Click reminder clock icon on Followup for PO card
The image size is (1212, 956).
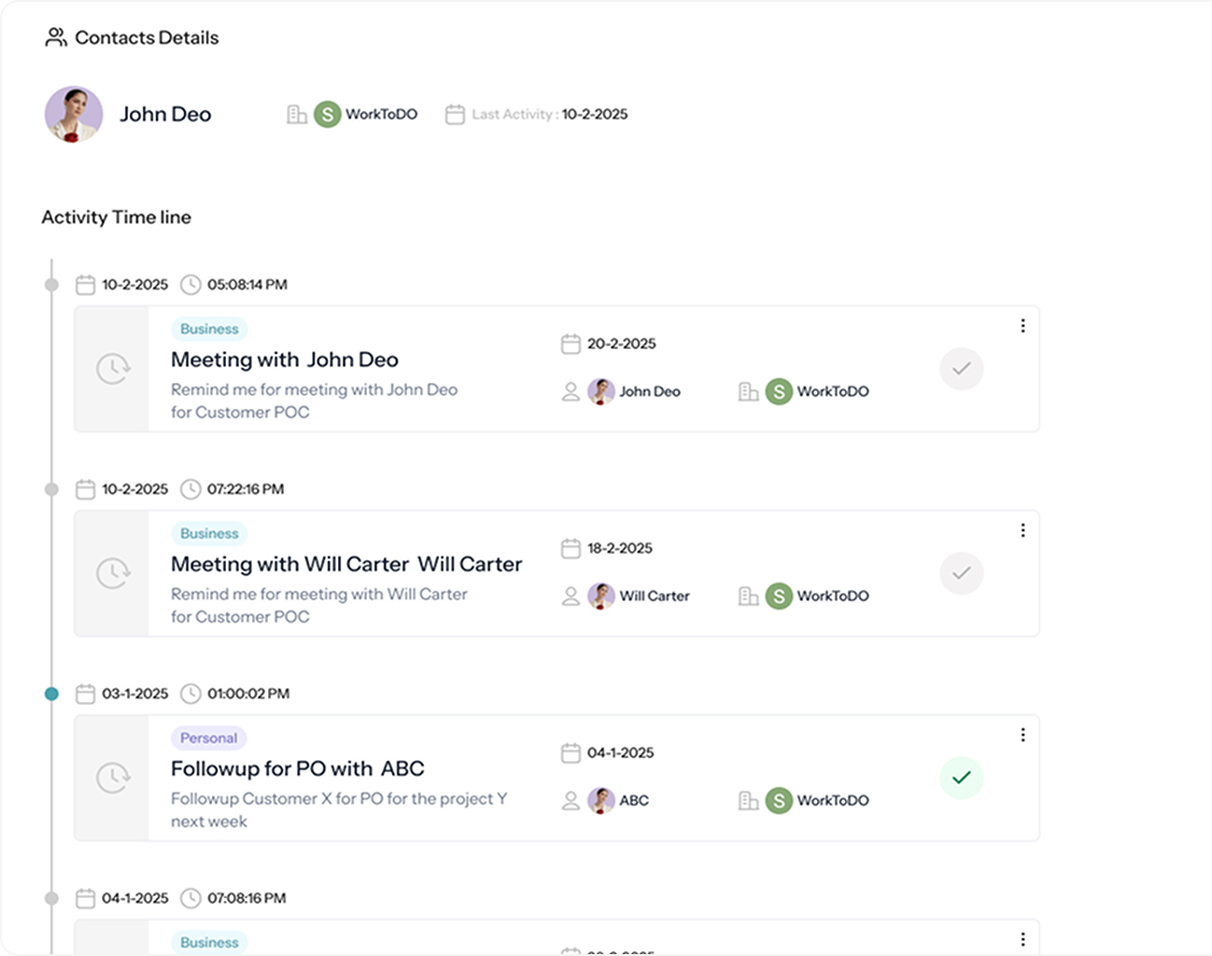click(113, 778)
